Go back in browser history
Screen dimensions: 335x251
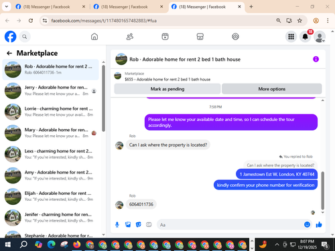tap(7, 21)
